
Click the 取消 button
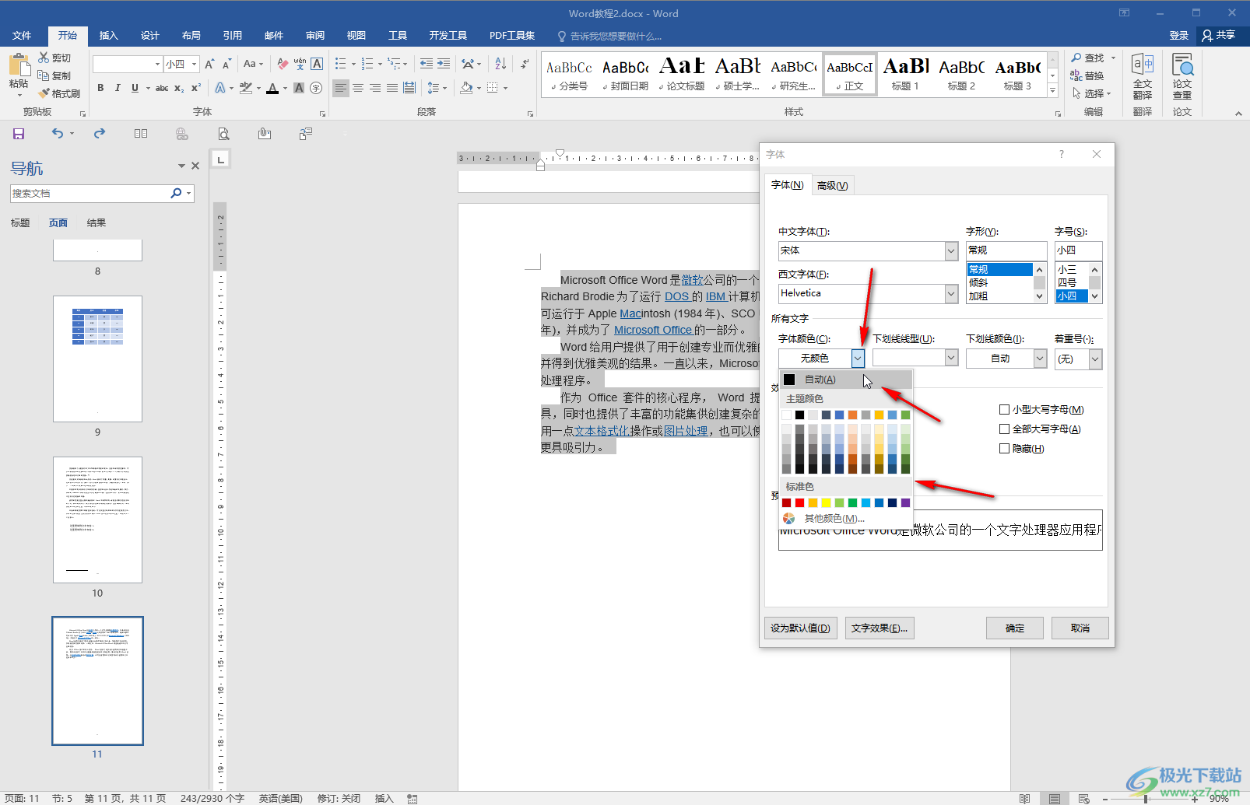coord(1080,628)
